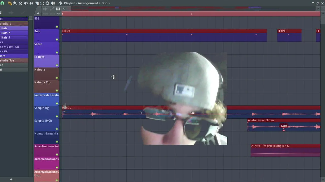This screenshot has height=182, width=325.
Task: Select the Sample HyCh track header
Action: tap(46, 125)
